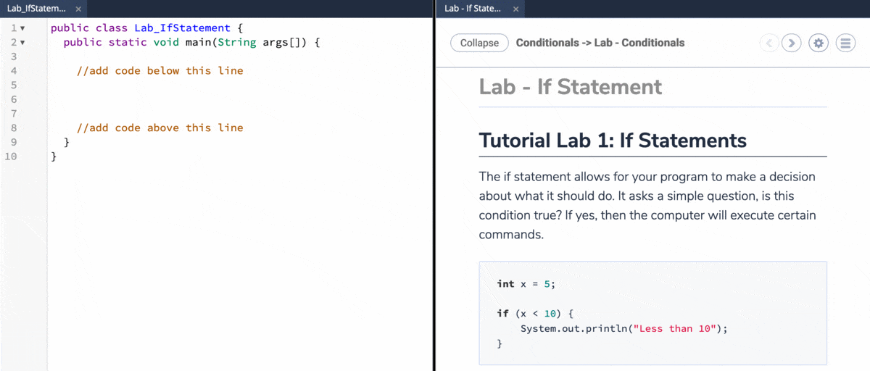
Task: Open the hamburger menu in the guide header
Action: pos(845,43)
